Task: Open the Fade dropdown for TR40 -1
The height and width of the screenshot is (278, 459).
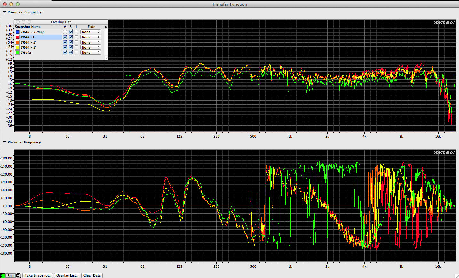Action: [91, 37]
